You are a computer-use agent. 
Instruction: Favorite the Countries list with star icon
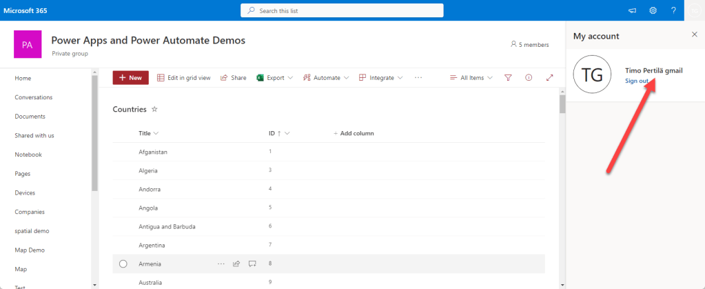point(154,109)
